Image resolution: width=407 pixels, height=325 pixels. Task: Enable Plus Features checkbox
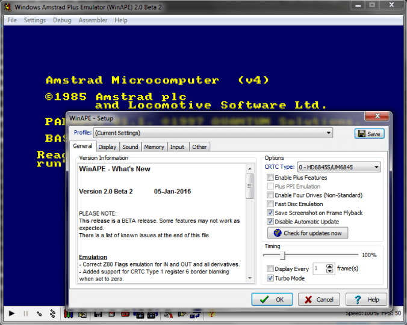tap(270, 178)
